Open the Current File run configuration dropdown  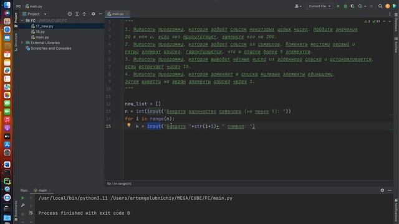point(320,6)
